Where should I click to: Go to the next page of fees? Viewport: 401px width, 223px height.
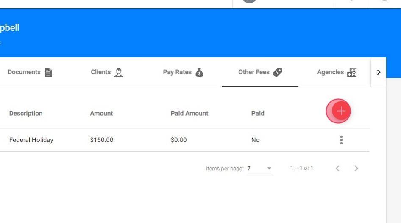point(356,169)
